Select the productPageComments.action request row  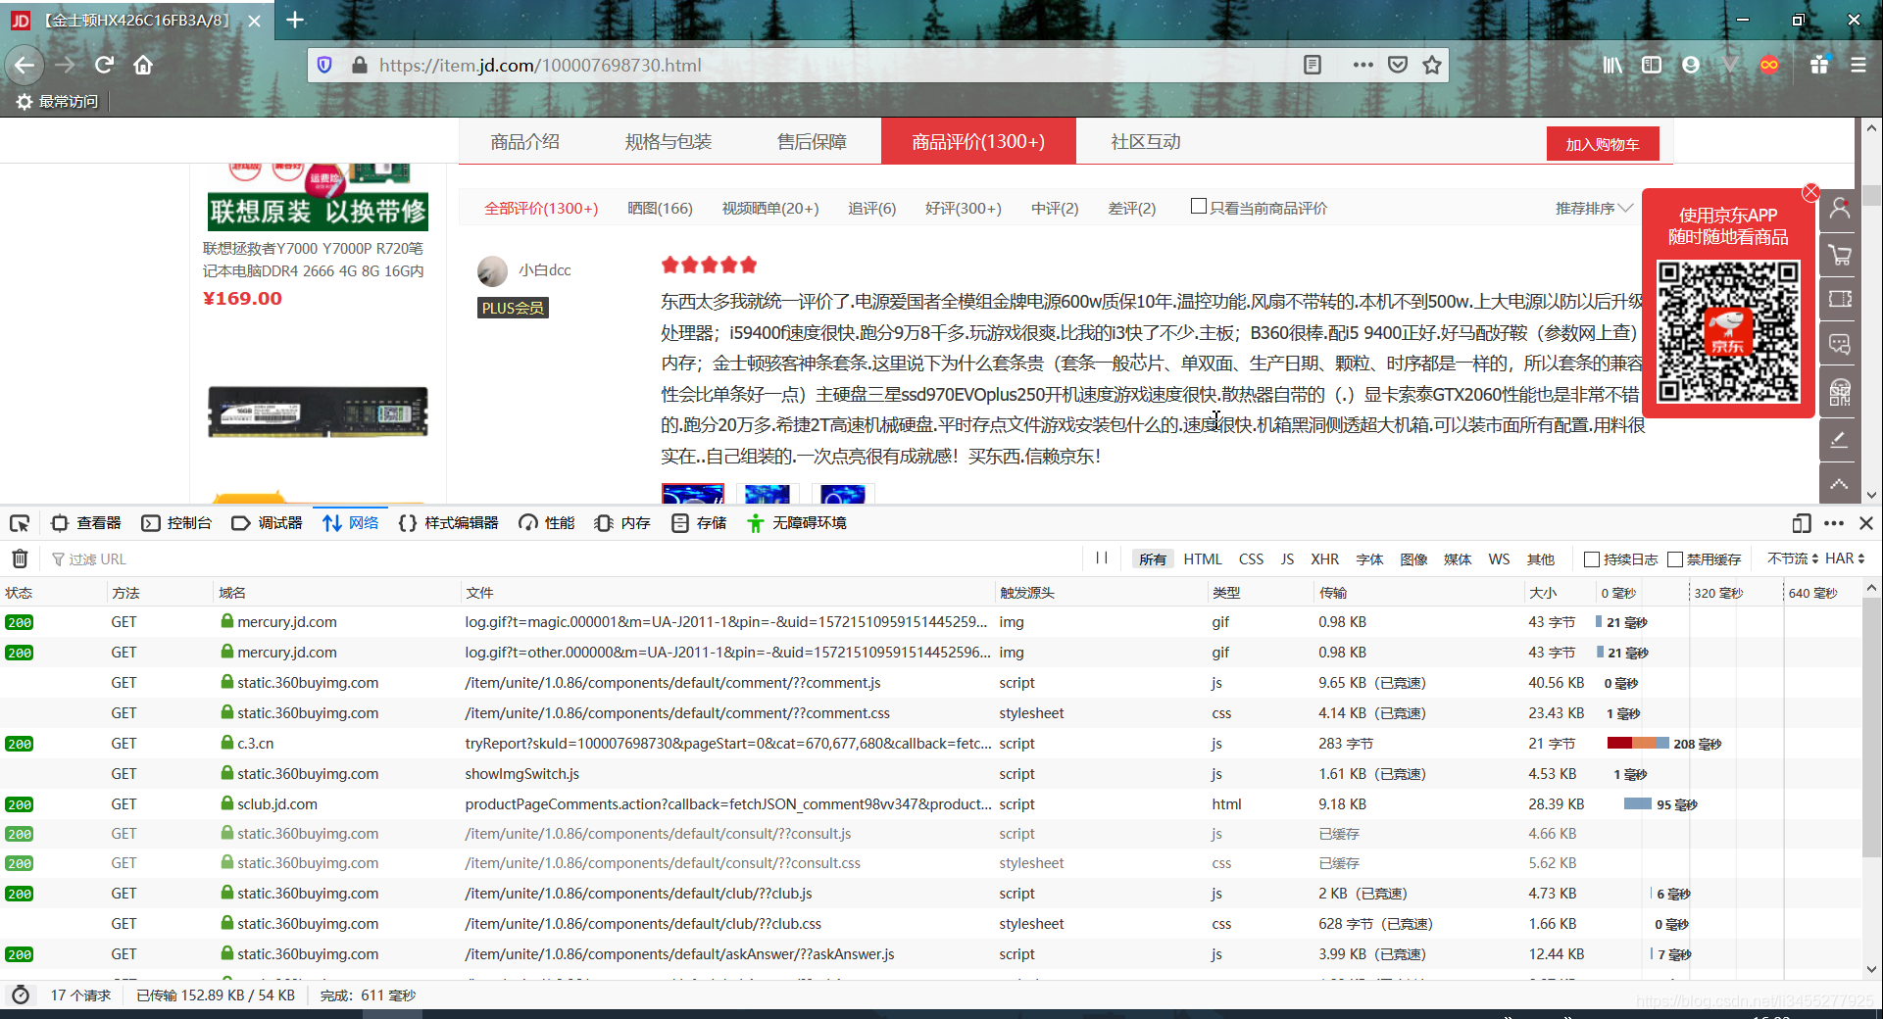[x=931, y=804]
